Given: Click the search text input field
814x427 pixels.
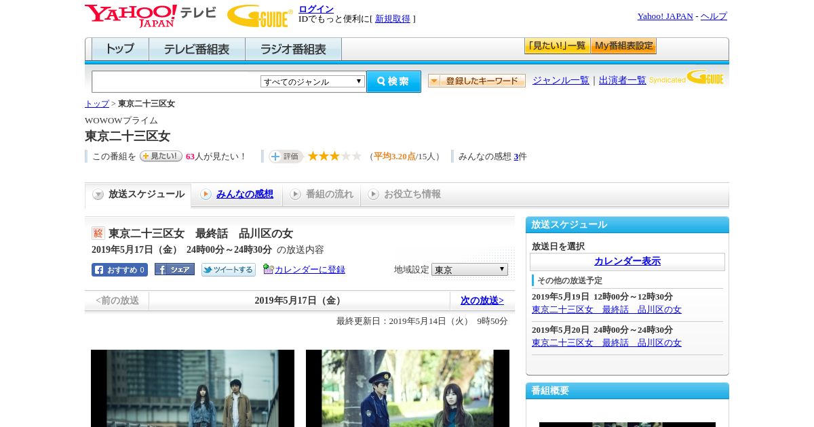Looking at the screenshot, I should pyautogui.click(x=176, y=81).
